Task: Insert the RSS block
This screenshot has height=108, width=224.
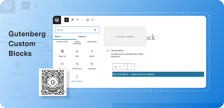Action: click(77, 53)
